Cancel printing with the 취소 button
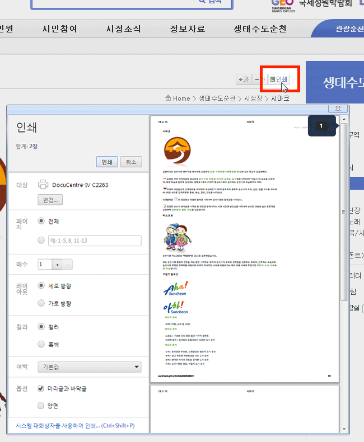Image resolution: width=364 pixels, height=442 pixels. (x=131, y=162)
